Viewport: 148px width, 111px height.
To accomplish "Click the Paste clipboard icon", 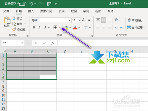I will pyautogui.click(x=7, y=20).
